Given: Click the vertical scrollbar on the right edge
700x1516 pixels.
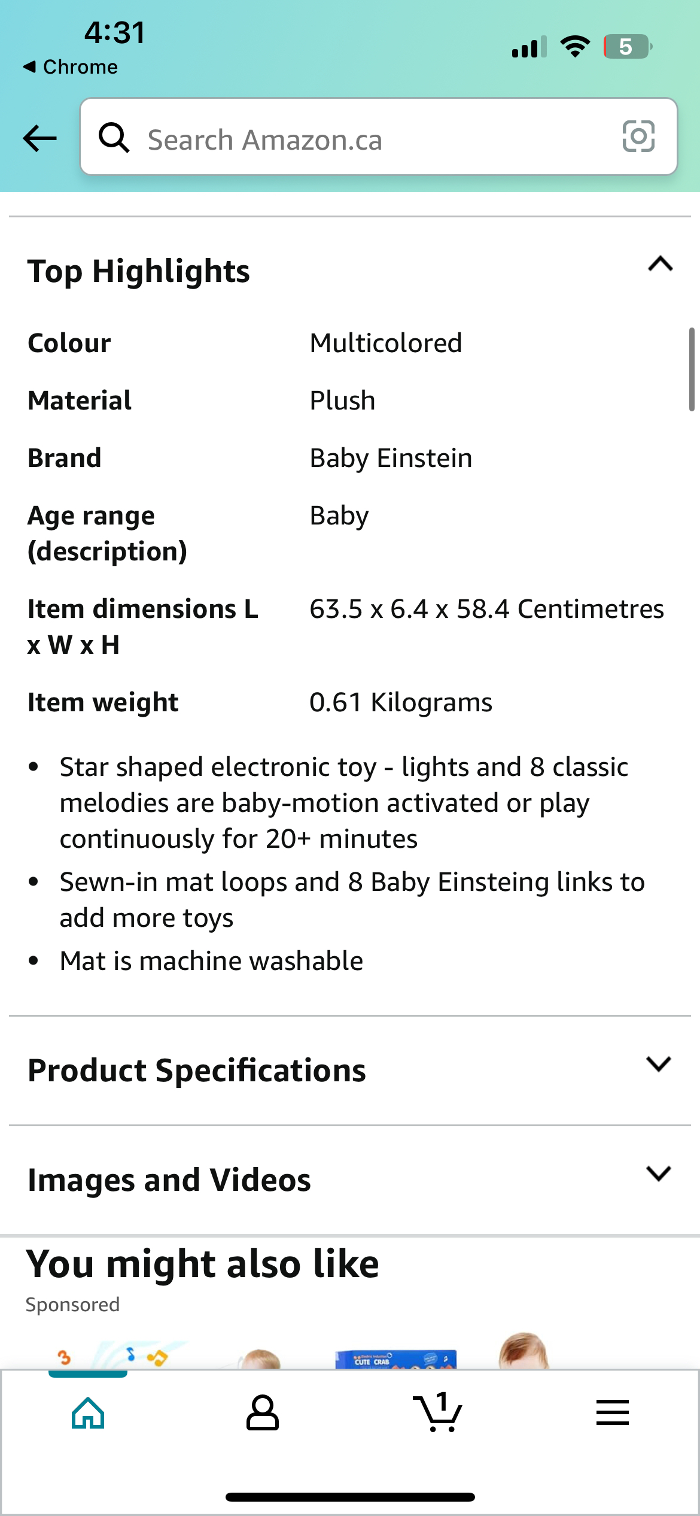Looking at the screenshot, I should coord(692,369).
